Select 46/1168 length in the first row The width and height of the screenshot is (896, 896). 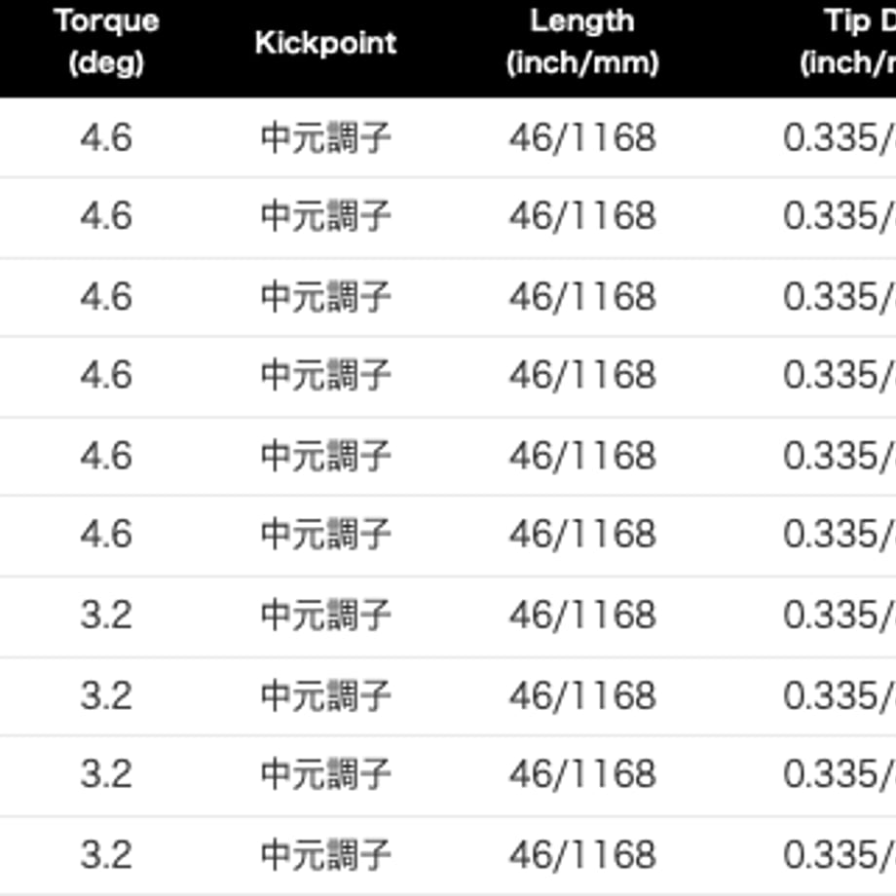click(582, 137)
